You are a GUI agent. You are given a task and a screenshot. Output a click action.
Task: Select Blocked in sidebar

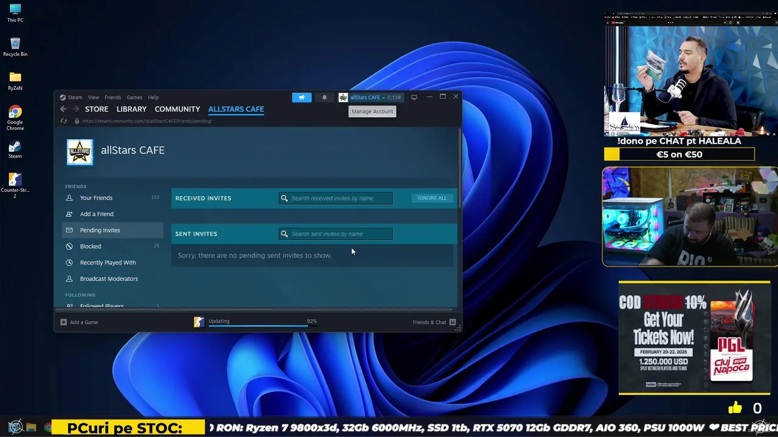pos(112,246)
